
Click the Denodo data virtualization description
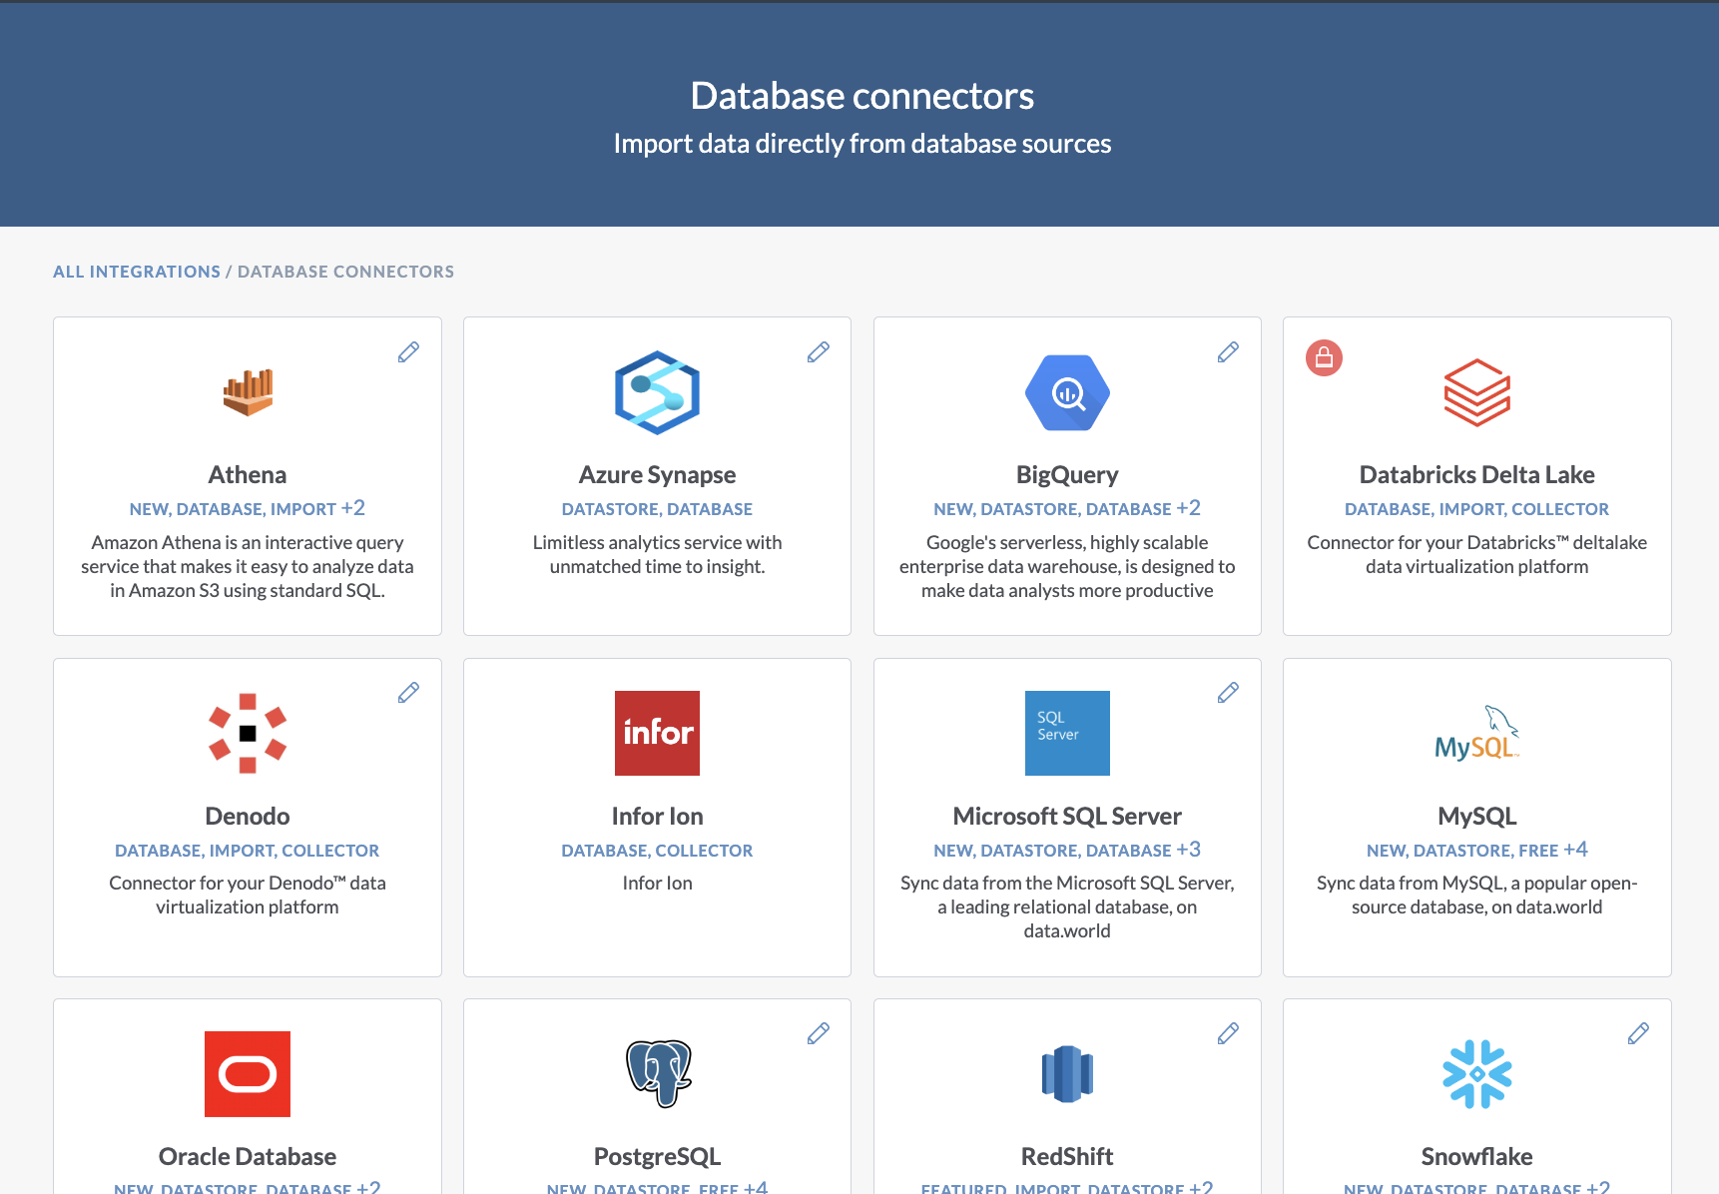[x=248, y=895]
